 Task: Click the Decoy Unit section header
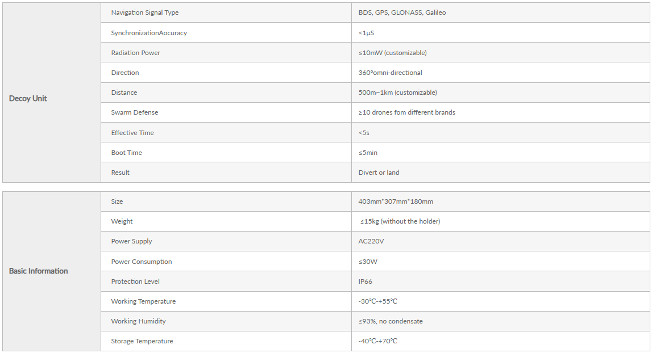click(x=28, y=98)
